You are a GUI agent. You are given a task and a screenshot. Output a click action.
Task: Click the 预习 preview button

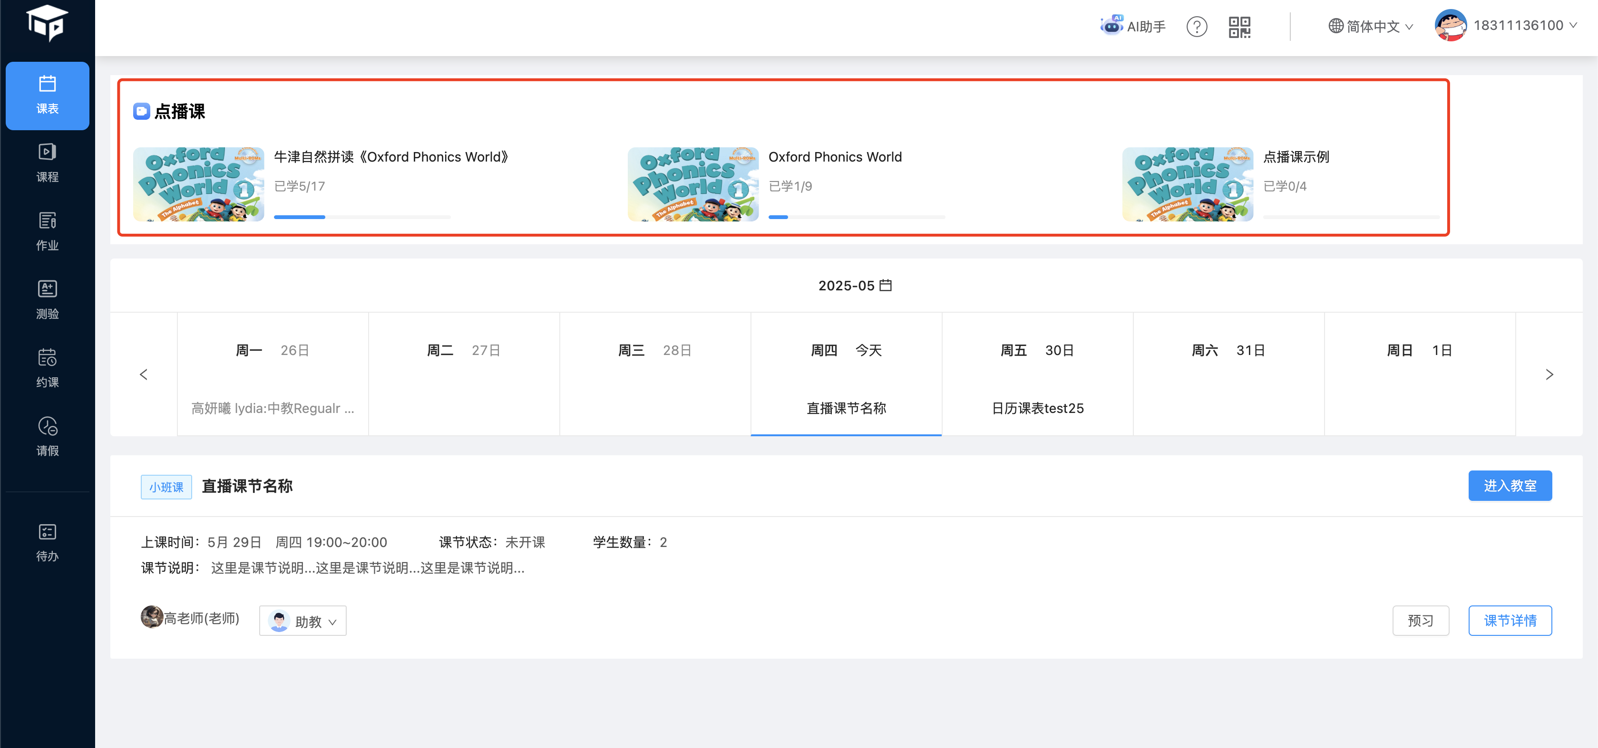[x=1420, y=620]
